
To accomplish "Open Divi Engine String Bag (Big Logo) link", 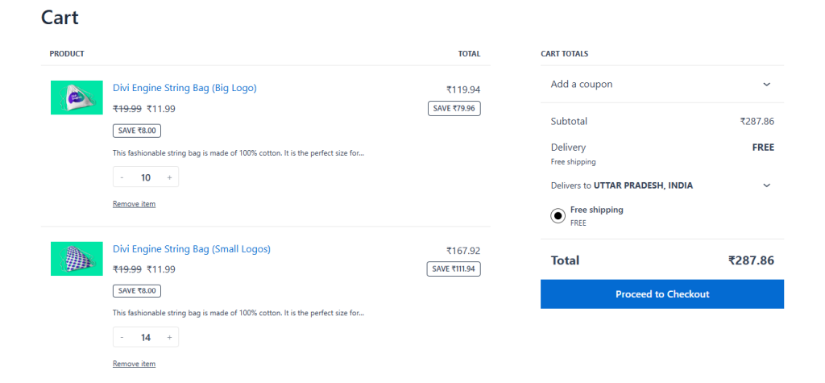I will 184,88.
